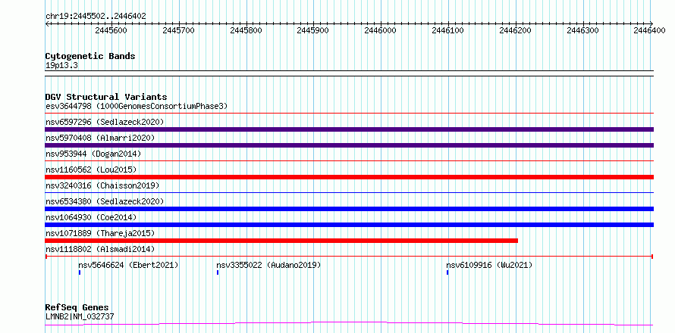
Task: Click the thin red line for nsv953944
Action: [x=349, y=160]
